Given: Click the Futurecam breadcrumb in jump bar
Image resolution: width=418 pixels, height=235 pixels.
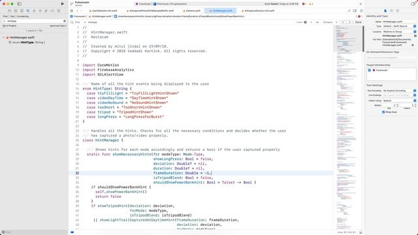Looking at the screenshot, I should (x=78, y=16).
